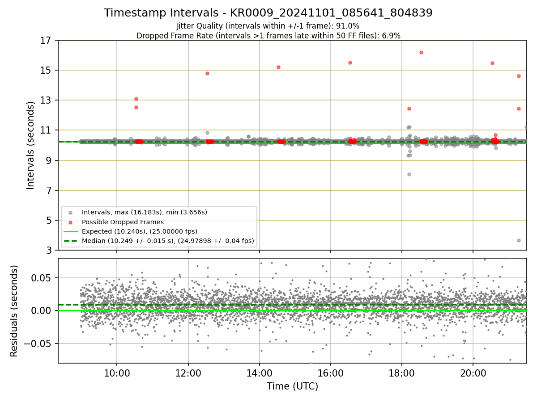537x402 pixels.
Task: Click the highest red dropped-frame point near 16.2 seconds
Action: pos(421,52)
